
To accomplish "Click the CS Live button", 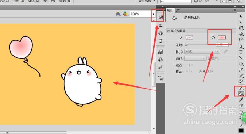I will (x=202, y=1).
